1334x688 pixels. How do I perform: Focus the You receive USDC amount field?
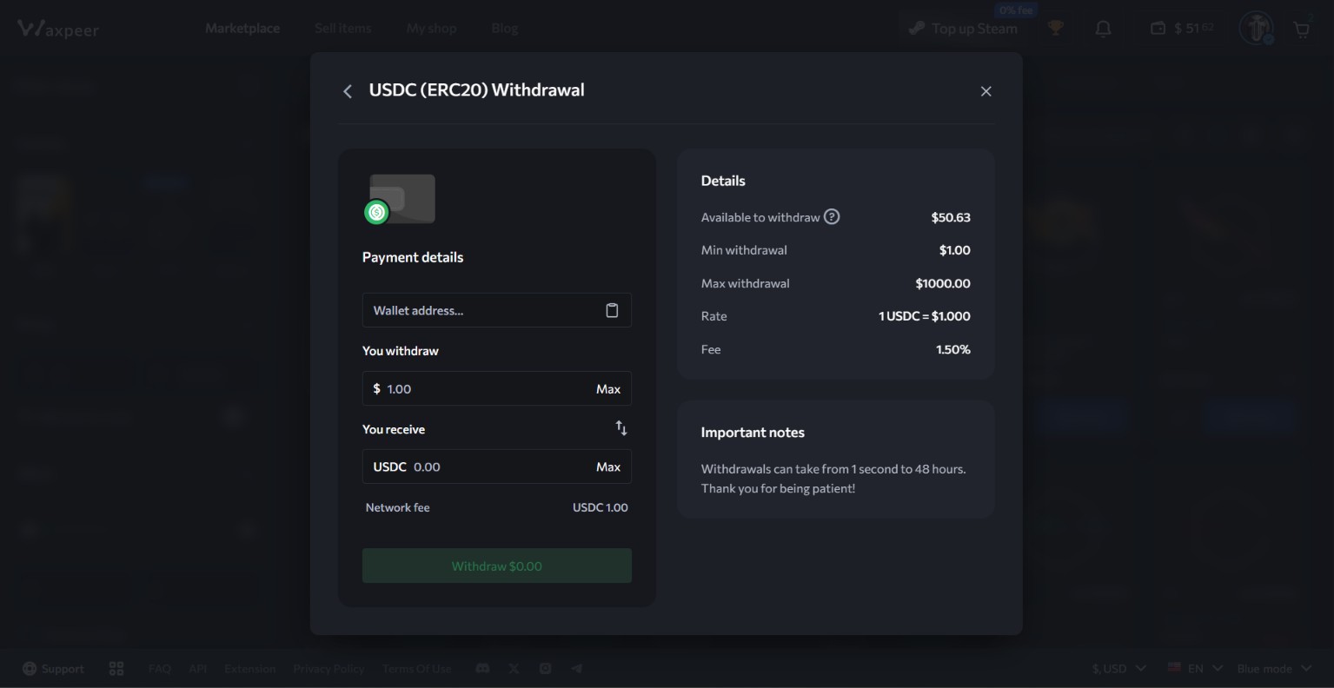pyautogui.click(x=497, y=466)
